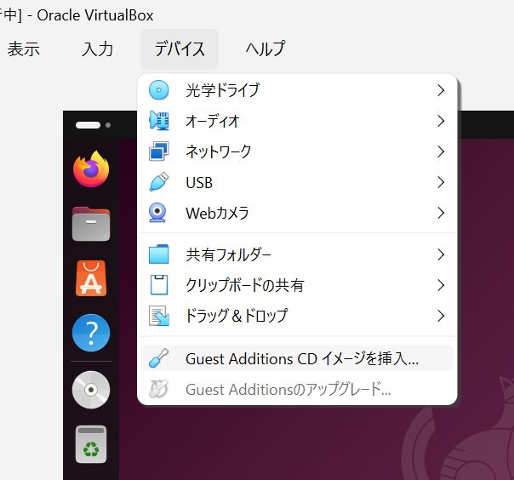The height and width of the screenshot is (480, 514).
Task: Select USB menu label
Action: pyautogui.click(x=199, y=182)
